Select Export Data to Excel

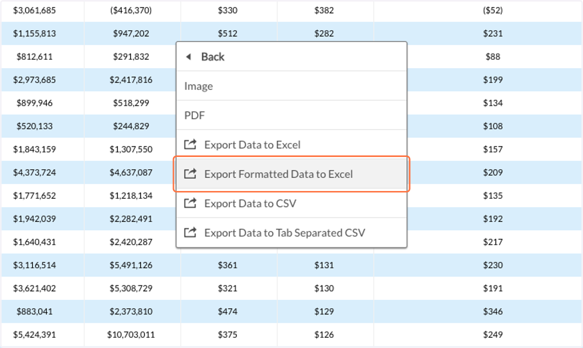291,144
